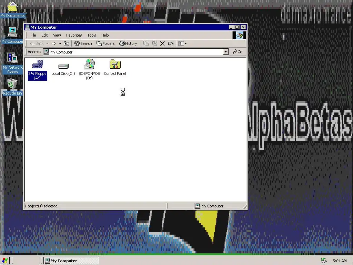This screenshot has height=265, width=353.
Task: Select the Control Panel icon
Action: (x=115, y=68)
